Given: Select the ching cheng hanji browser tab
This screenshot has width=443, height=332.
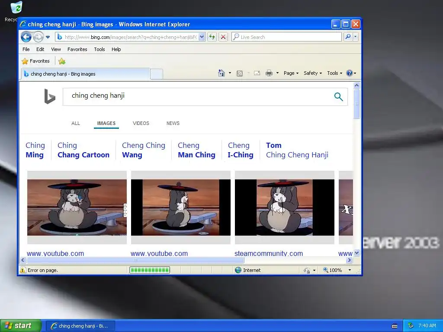Looking at the screenshot, I should 86,74.
